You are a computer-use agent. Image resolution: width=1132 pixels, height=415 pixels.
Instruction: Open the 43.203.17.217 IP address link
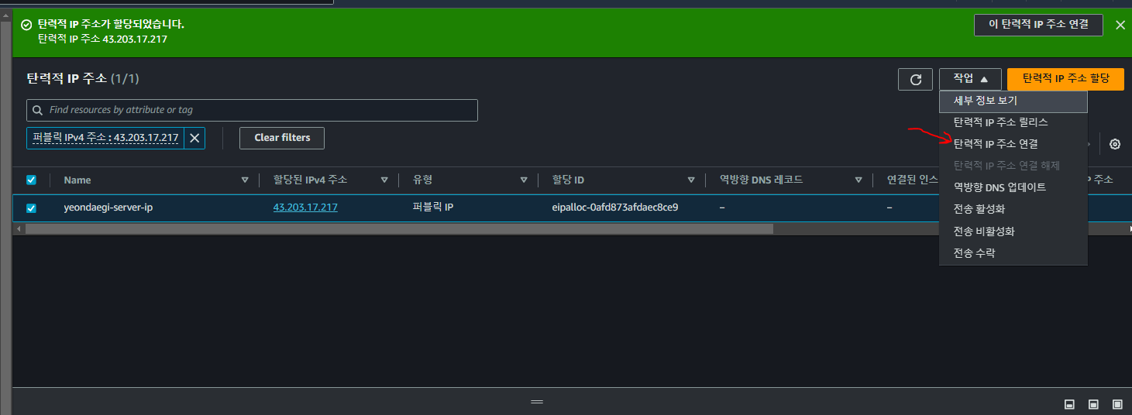pyautogui.click(x=305, y=207)
